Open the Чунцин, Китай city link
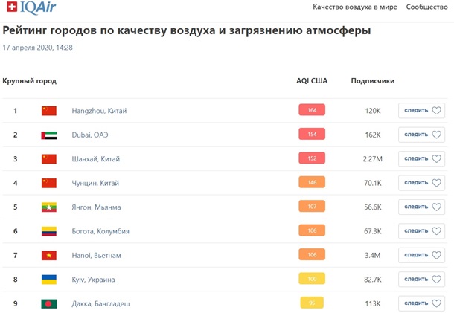 95,183
